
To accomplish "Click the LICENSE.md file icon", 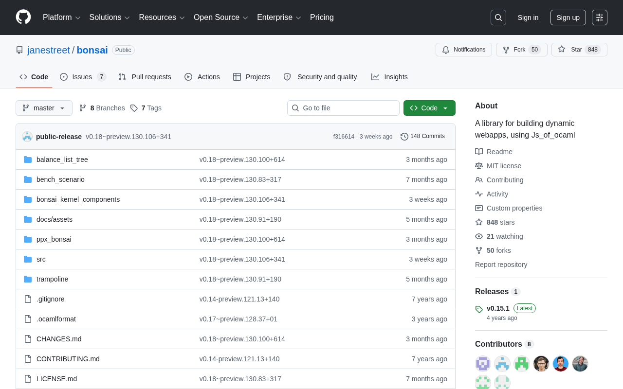I will pos(28,379).
